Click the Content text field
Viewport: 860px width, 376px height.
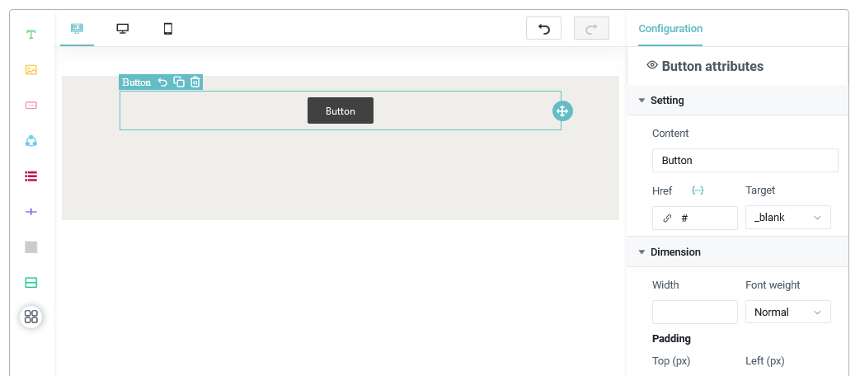(745, 161)
